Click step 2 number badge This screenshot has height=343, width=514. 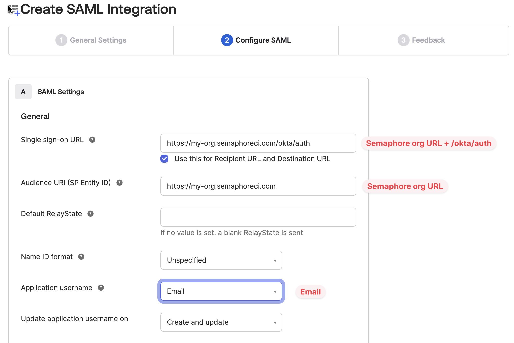(x=227, y=40)
